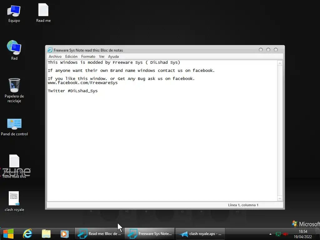Click the status bar 'Línea 1, columna 1'
This screenshot has height=240, width=320.
click(x=243, y=205)
